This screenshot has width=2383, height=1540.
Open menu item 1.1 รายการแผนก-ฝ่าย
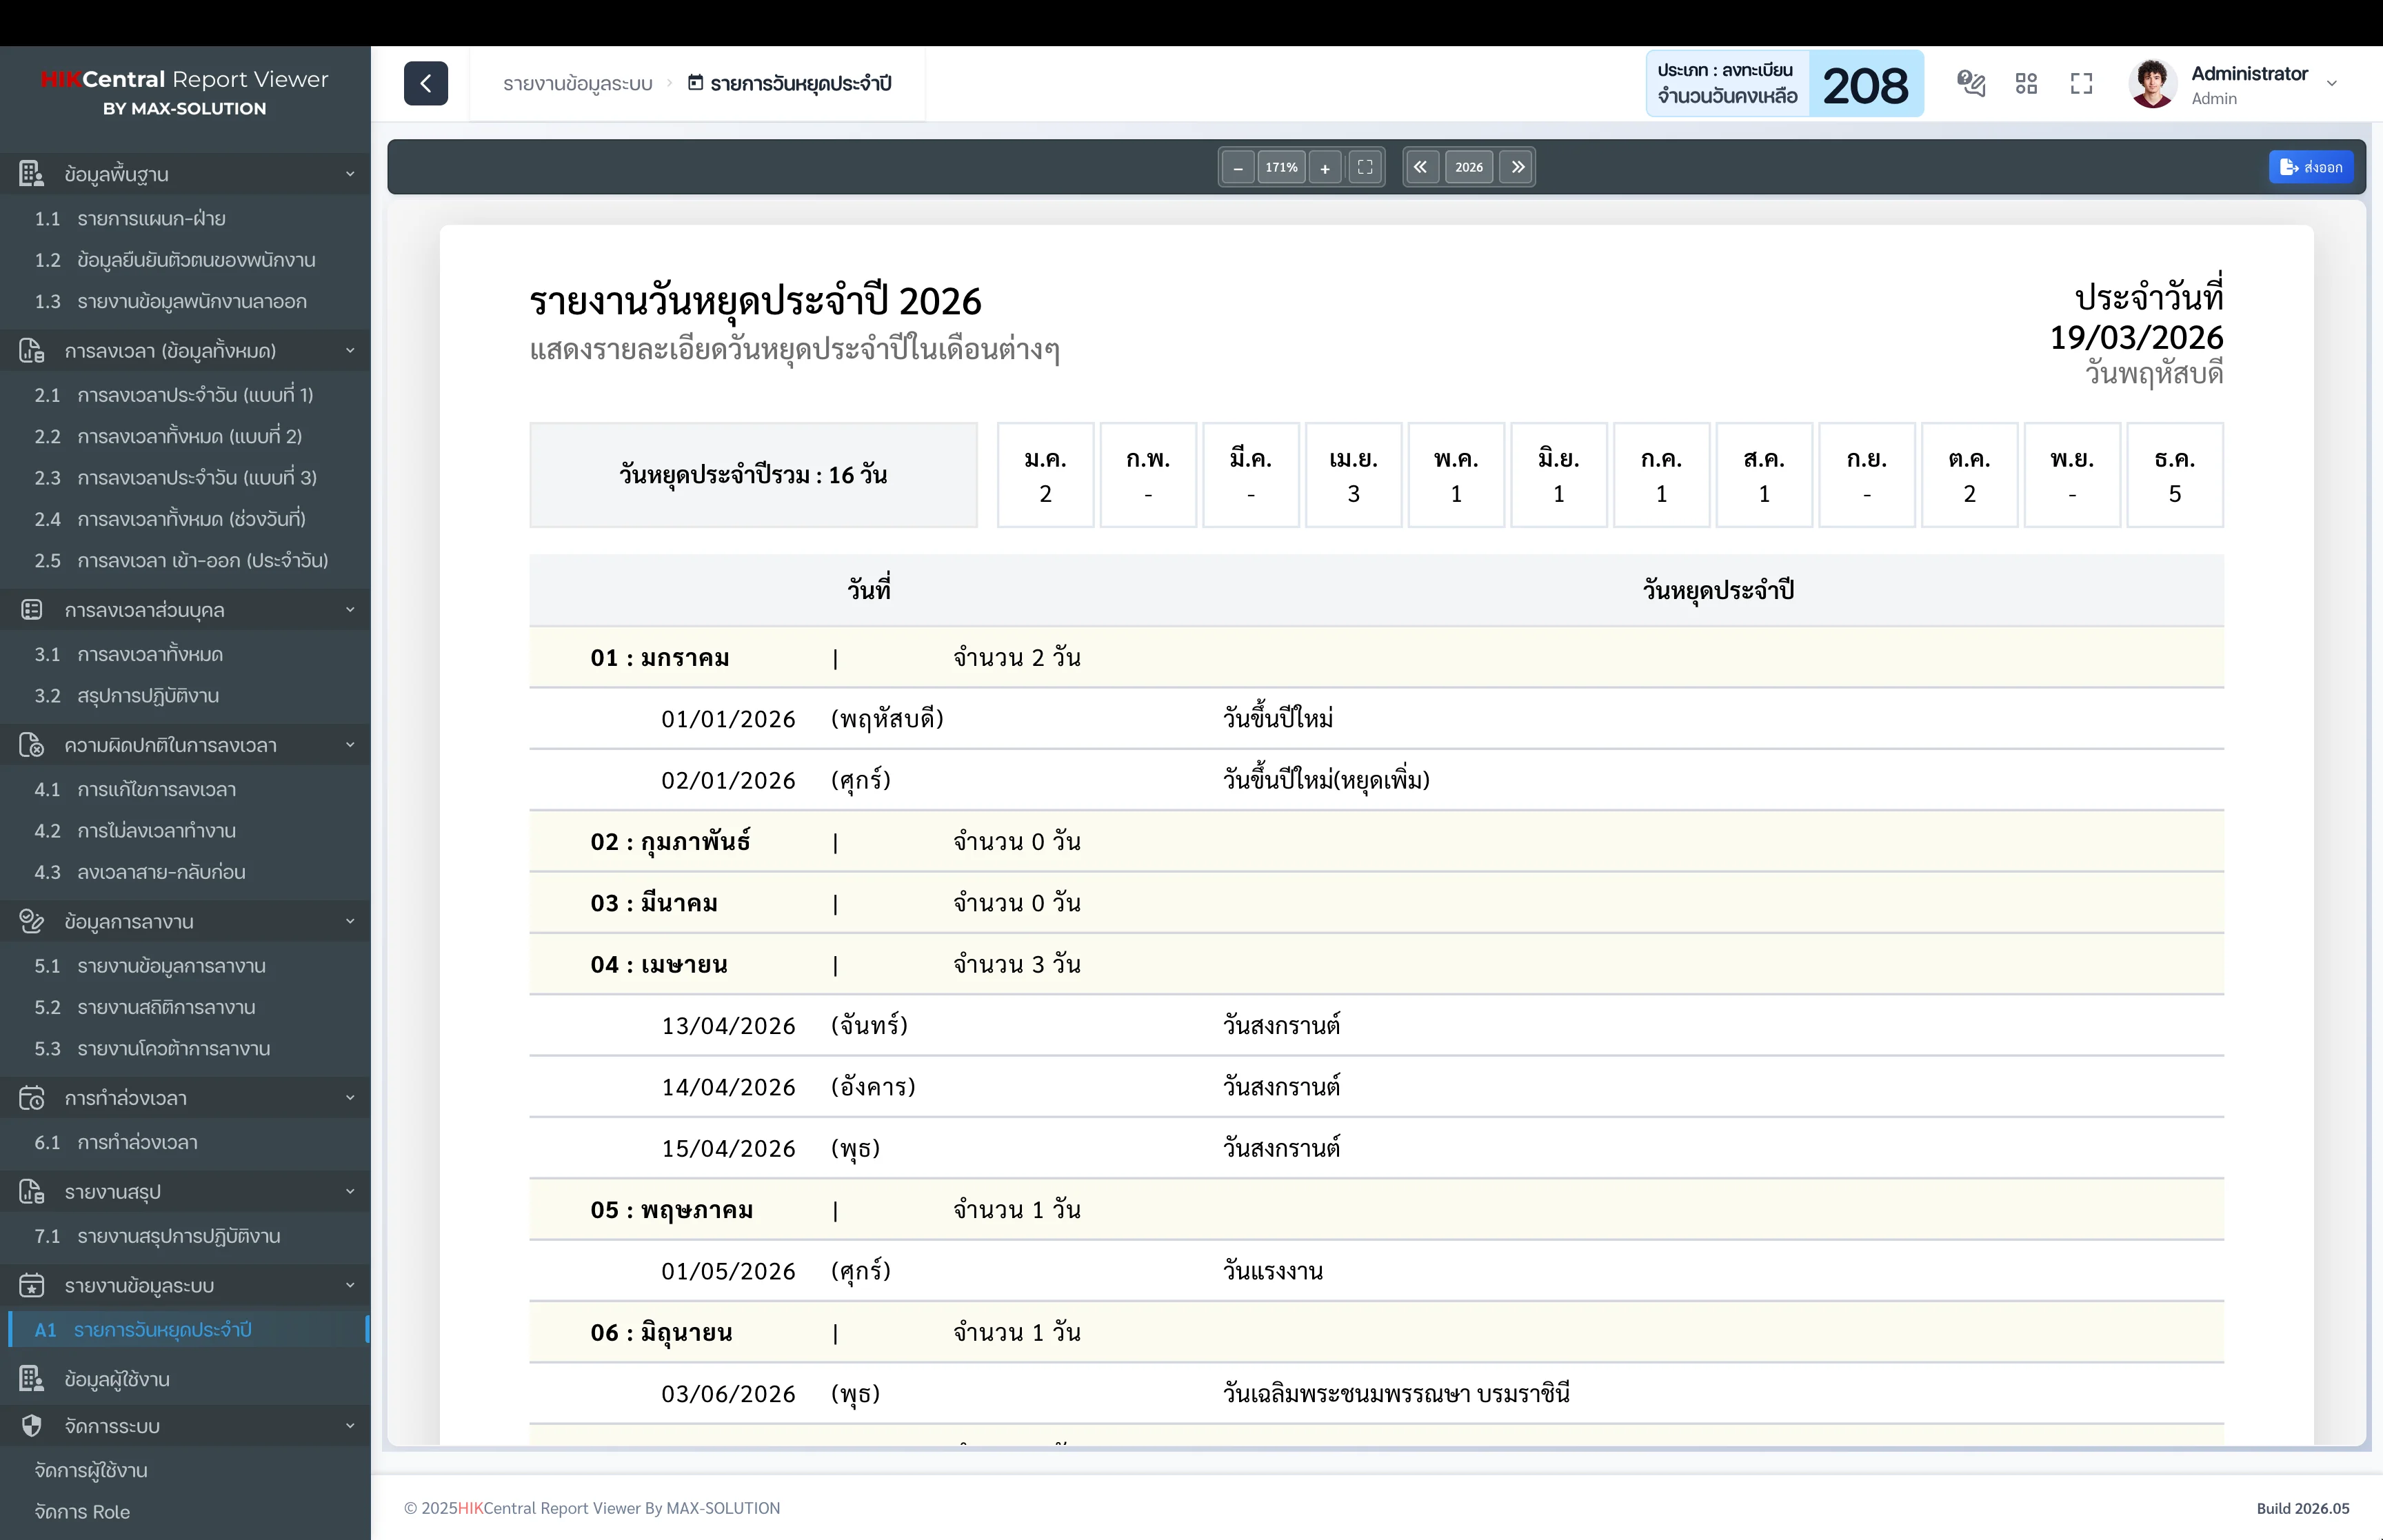(x=151, y=218)
